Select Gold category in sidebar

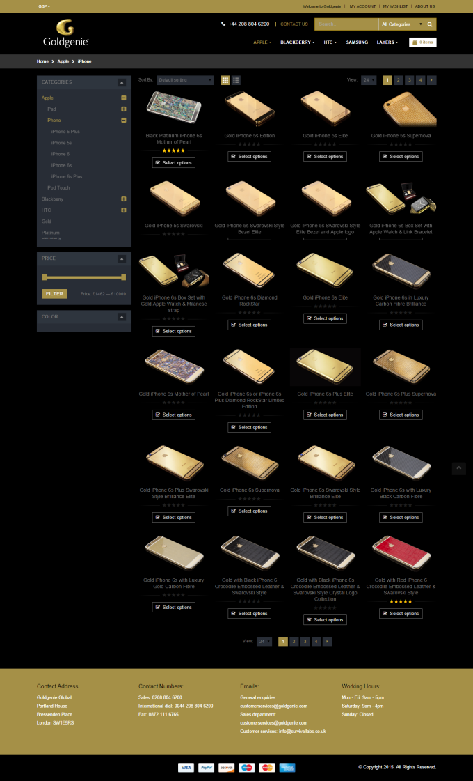click(46, 221)
